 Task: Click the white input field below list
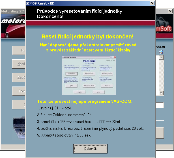160,105
